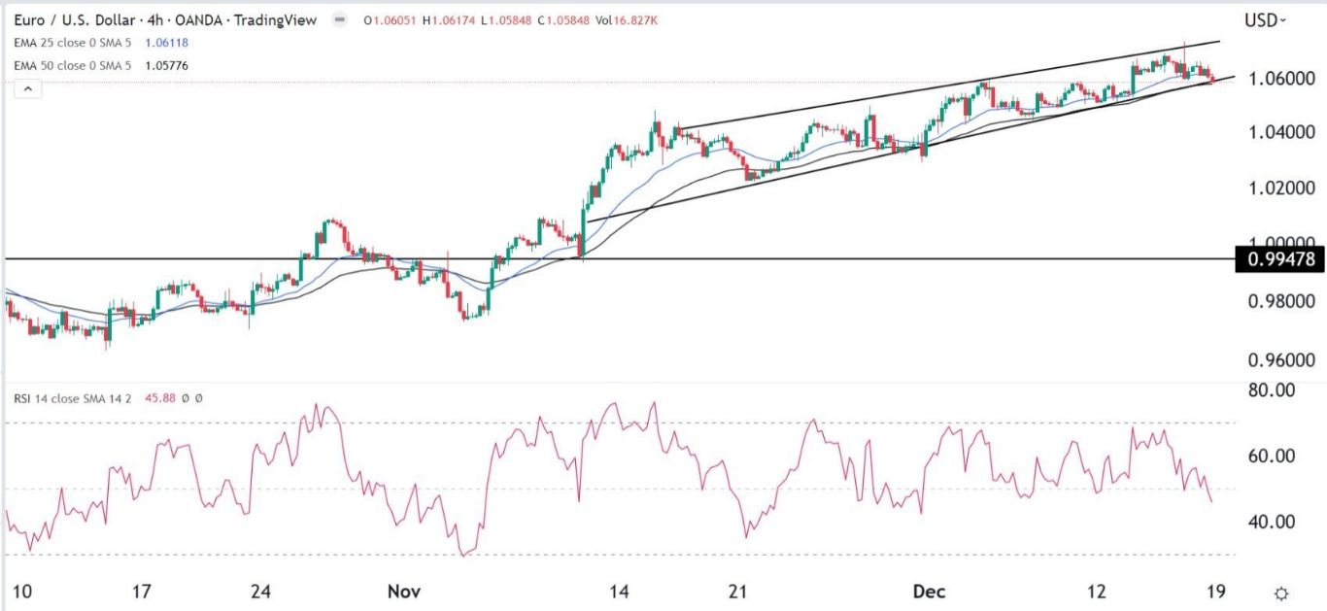Viewport: 1327px width, 611px height.
Task: Collapse the indicator legend with chevron arrow
Action: (29, 89)
